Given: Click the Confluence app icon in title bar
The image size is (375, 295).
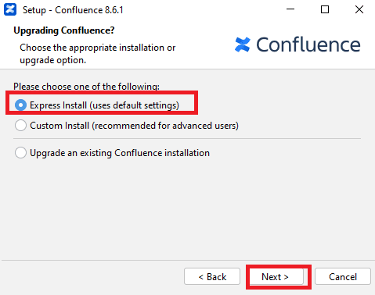Looking at the screenshot, I should tap(10, 10).
